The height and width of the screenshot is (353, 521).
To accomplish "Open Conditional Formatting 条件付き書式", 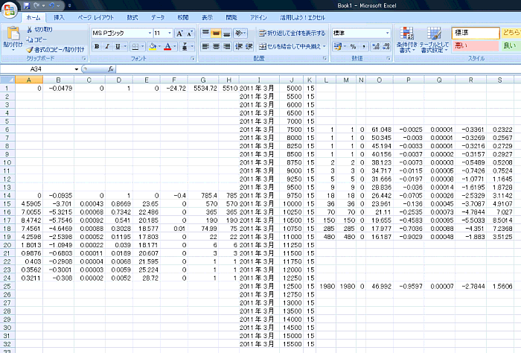I will (406, 40).
